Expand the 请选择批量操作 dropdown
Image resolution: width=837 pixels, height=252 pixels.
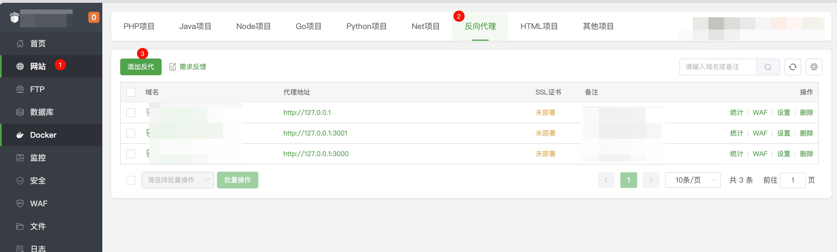tap(178, 180)
